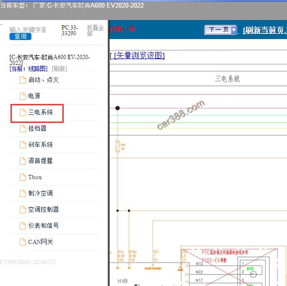Open the 挂档器 tree item
The height and width of the screenshot is (286, 287).
[x=37, y=128]
